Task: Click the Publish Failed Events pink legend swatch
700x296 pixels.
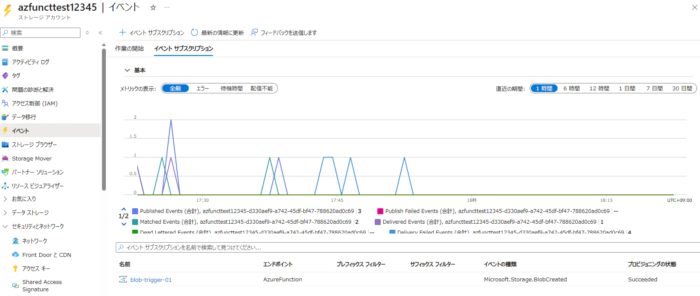Action: (380, 211)
